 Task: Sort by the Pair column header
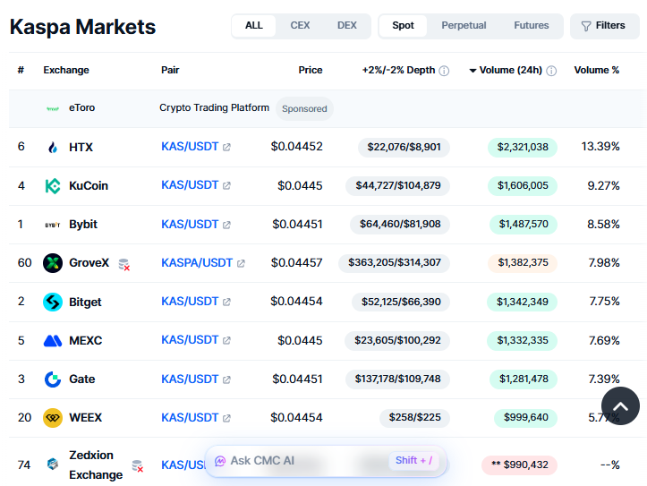[x=170, y=70]
